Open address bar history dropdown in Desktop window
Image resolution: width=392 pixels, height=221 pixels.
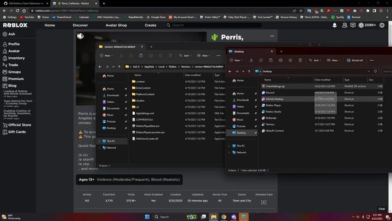369,71
